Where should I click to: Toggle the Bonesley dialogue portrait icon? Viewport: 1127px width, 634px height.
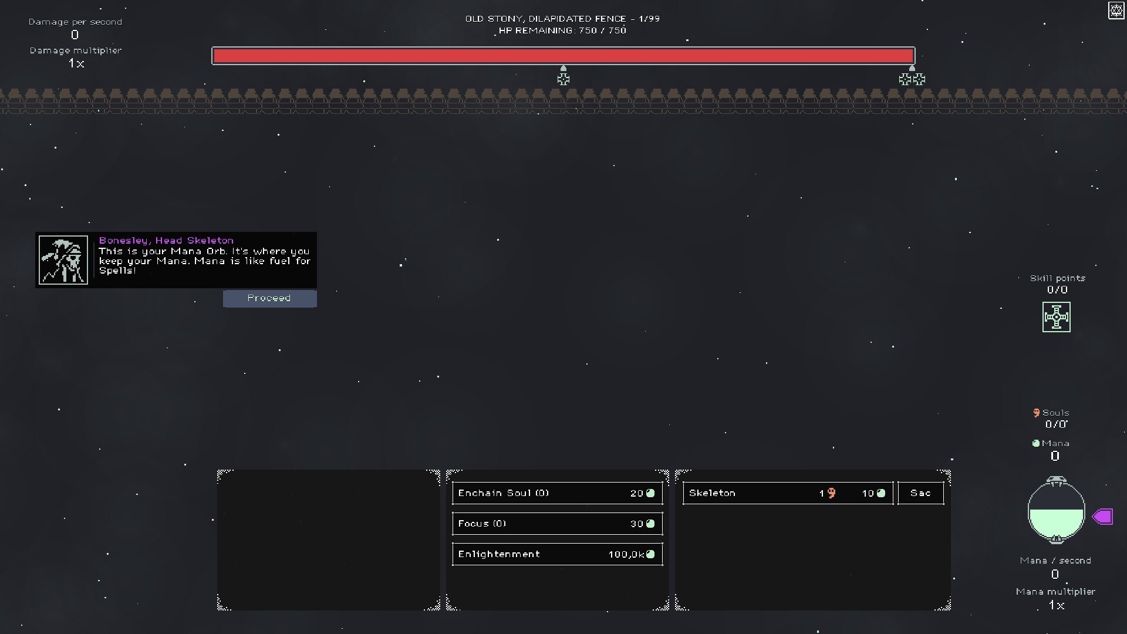pyautogui.click(x=63, y=259)
